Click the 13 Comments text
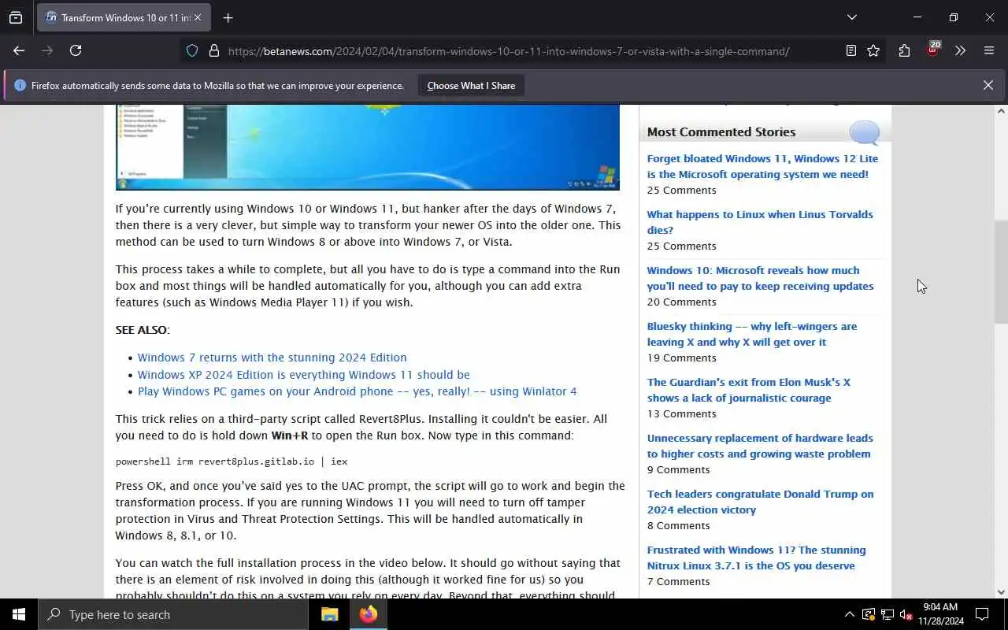The height and width of the screenshot is (630, 1008). coord(681,413)
